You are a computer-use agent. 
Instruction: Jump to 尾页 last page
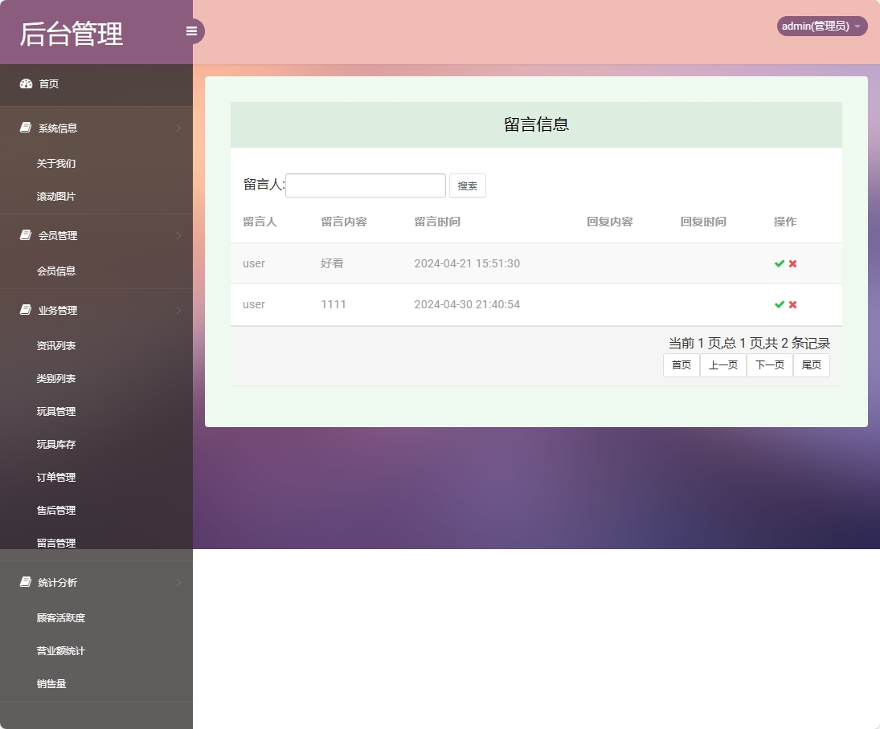[811, 364]
